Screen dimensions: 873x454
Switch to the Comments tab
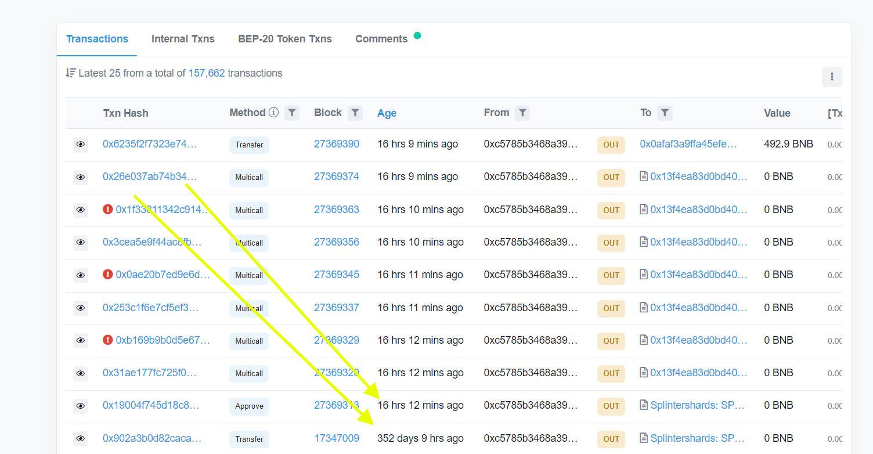click(x=381, y=39)
